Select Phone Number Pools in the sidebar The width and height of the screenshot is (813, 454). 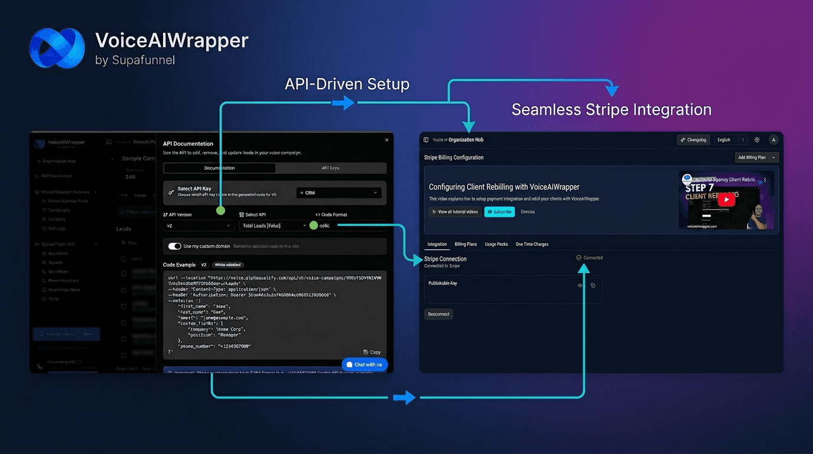pyautogui.click(x=68, y=201)
